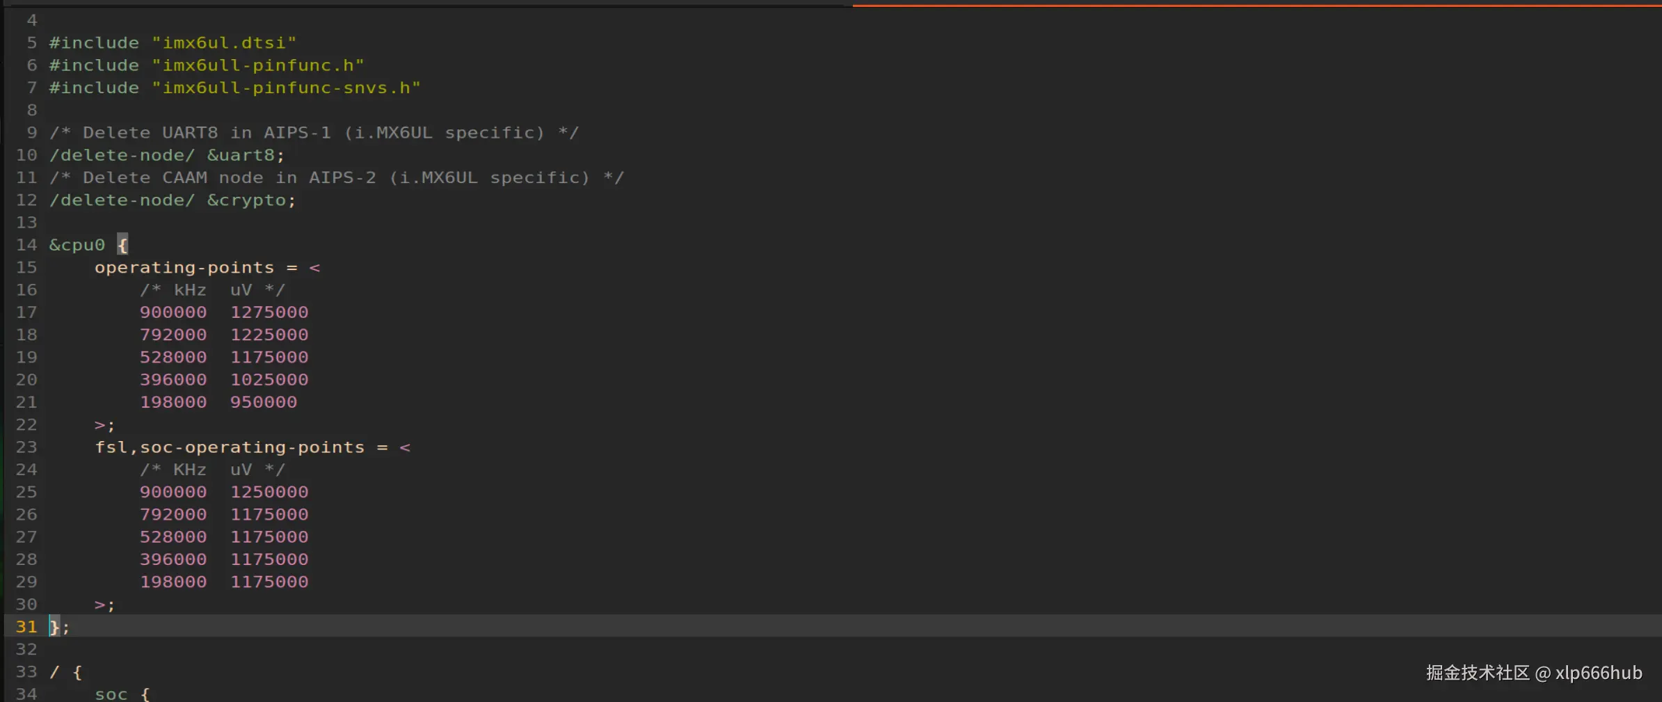Click the closing brace on line 31
This screenshot has width=1662, height=702.
tap(54, 627)
